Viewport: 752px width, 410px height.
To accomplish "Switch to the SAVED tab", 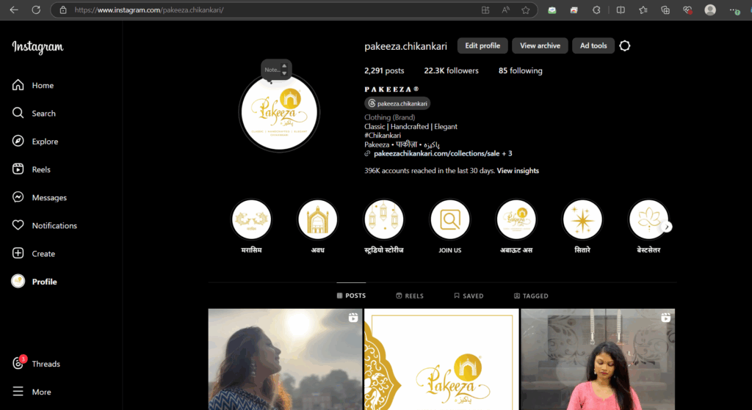I will [x=469, y=296].
